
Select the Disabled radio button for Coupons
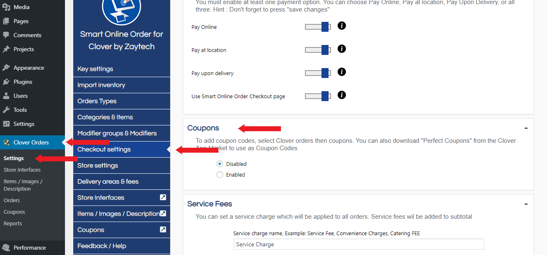coord(220,164)
